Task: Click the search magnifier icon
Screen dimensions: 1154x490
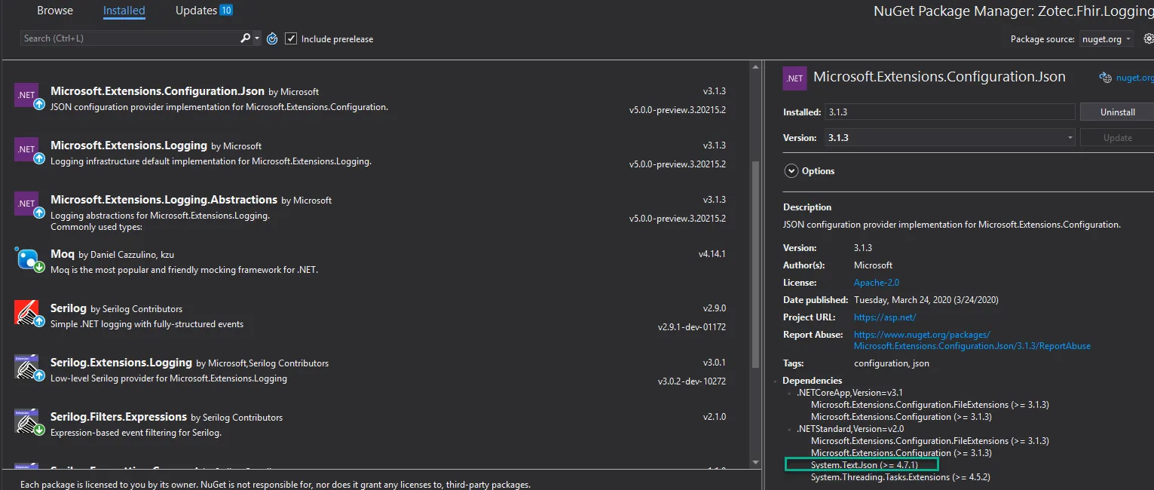Action: pos(246,38)
